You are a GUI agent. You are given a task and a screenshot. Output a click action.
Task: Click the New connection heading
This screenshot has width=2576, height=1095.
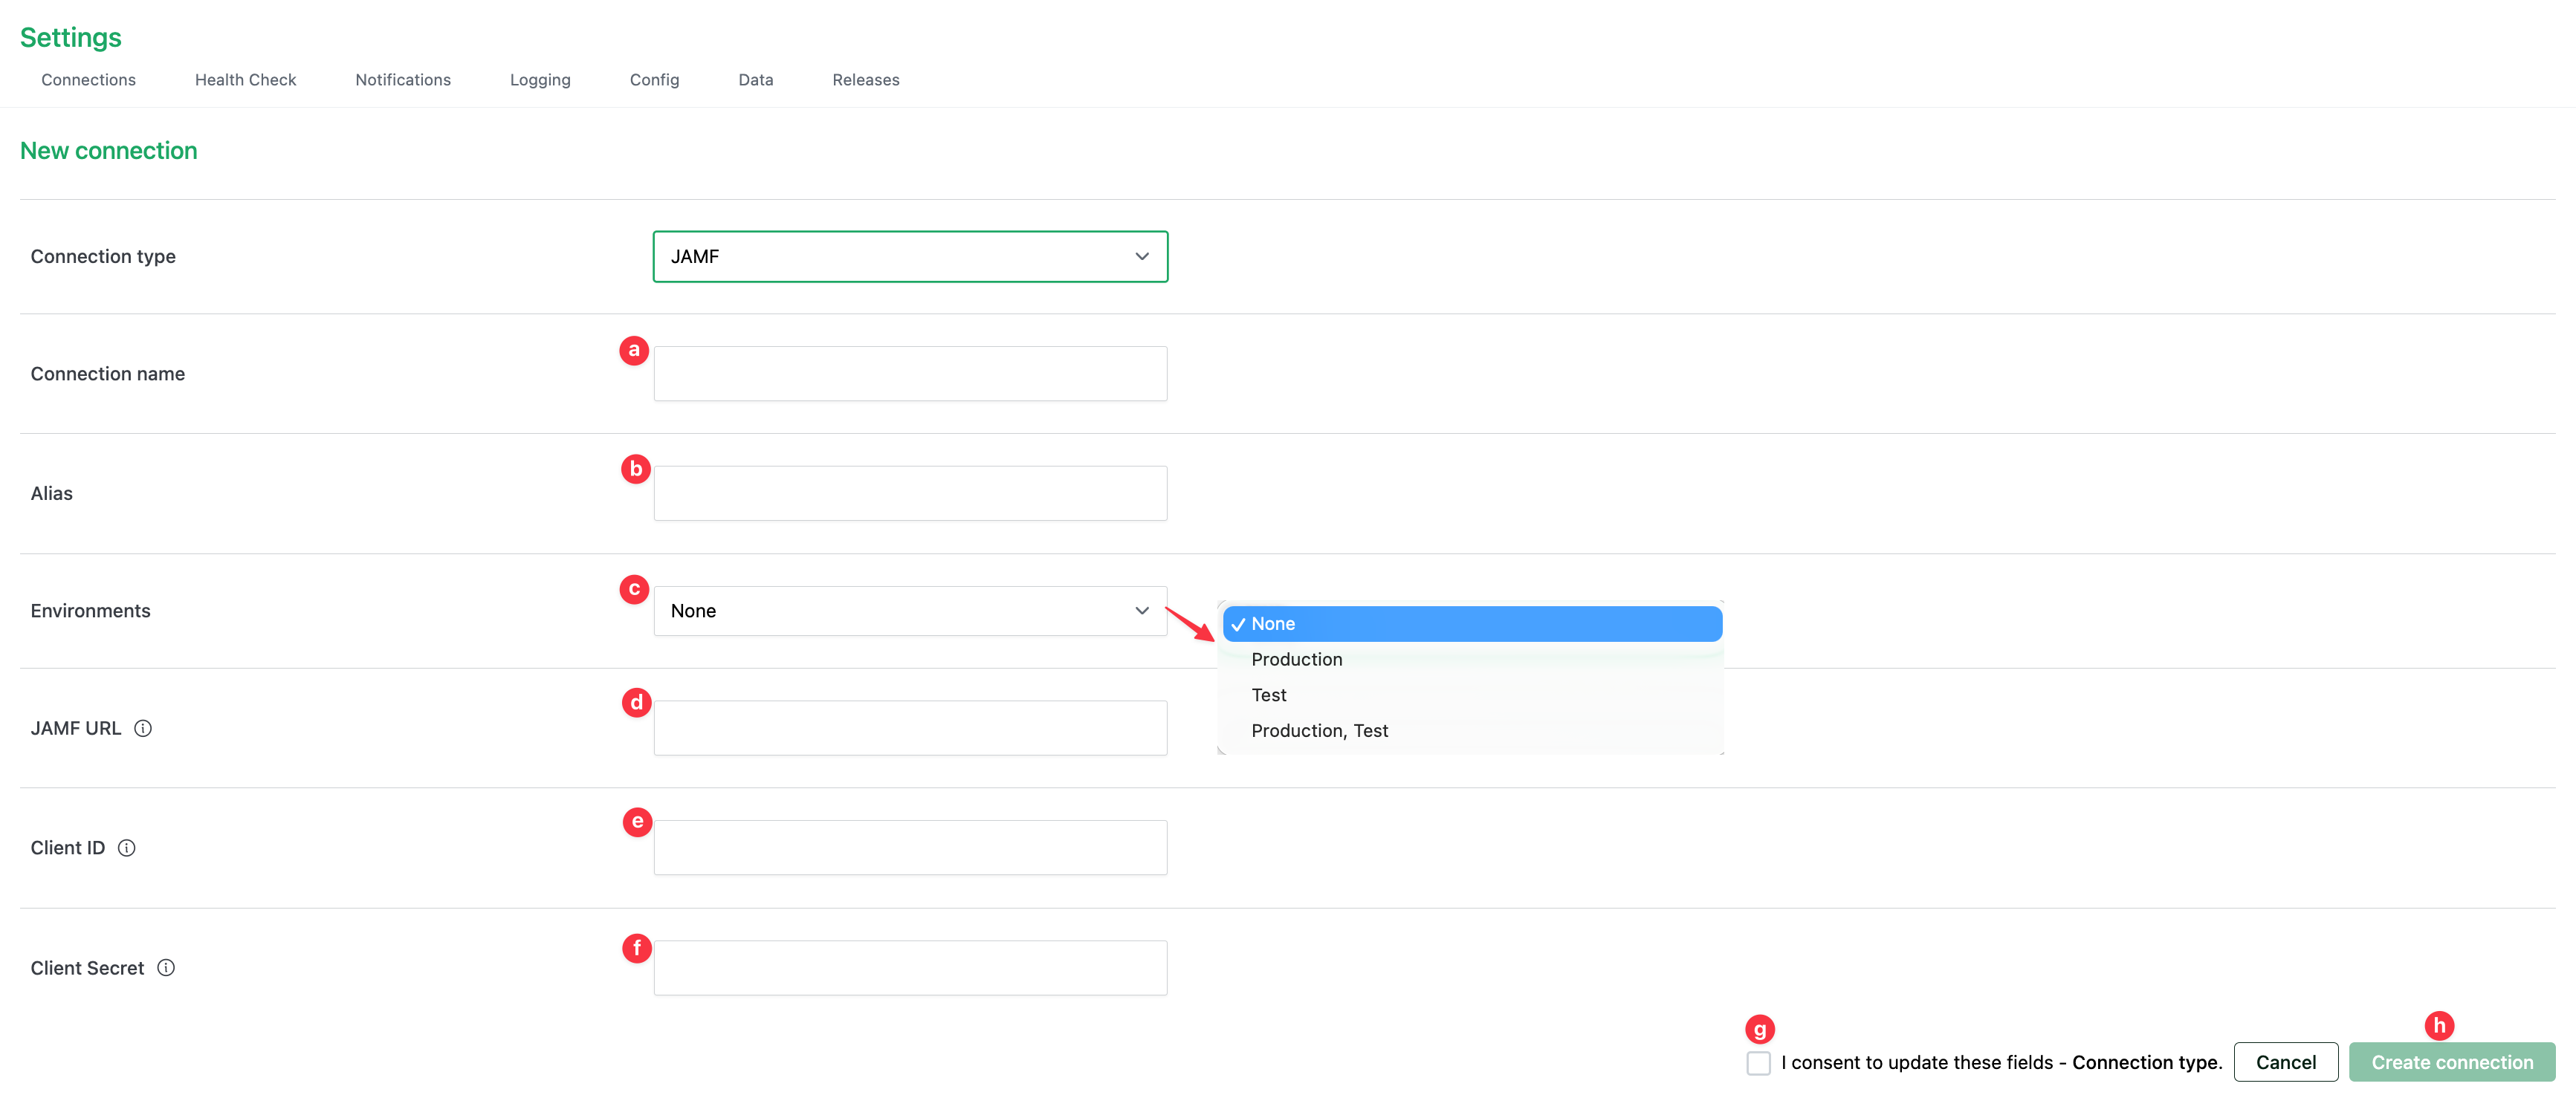click(109, 151)
